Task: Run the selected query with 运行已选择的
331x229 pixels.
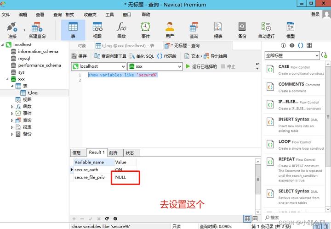Action: [x=201, y=66]
